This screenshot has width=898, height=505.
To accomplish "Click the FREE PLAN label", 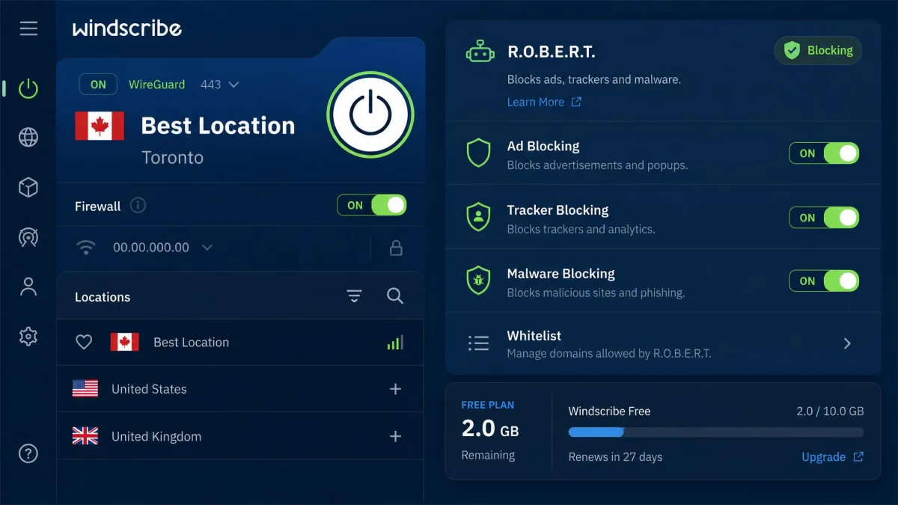I will (x=488, y=405).
